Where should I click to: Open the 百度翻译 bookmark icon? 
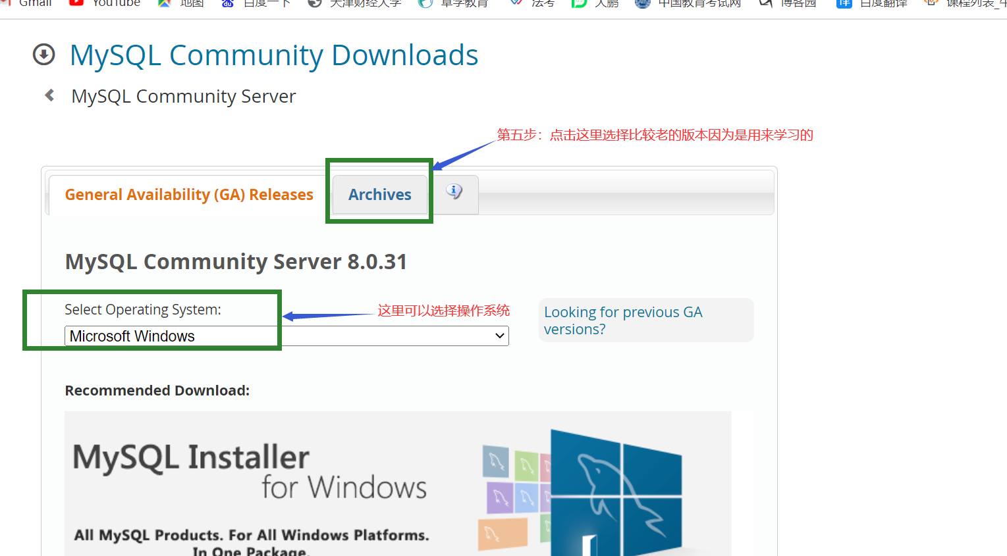click(844, 3)
